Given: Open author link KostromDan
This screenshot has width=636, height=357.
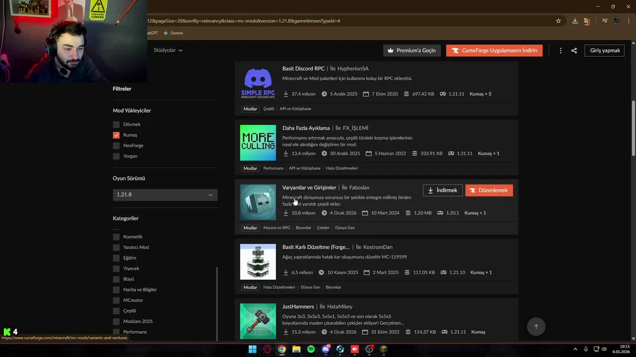Looking at the screenshot, I should click(x=378, y=247).
